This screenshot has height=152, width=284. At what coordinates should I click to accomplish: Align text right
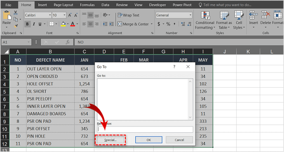point(96,24)
